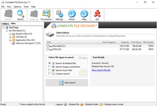Click the images and photos icon
The height and width of the screenshot is (106, 157).
(53, 67)
